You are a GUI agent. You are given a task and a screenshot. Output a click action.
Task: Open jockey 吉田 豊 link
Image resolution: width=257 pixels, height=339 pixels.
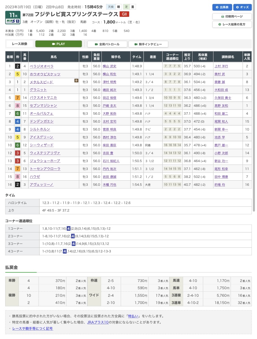click(x=108, y=153)
